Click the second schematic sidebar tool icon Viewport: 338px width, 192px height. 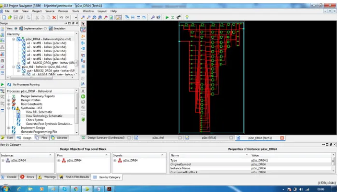[x=83, y=29]
